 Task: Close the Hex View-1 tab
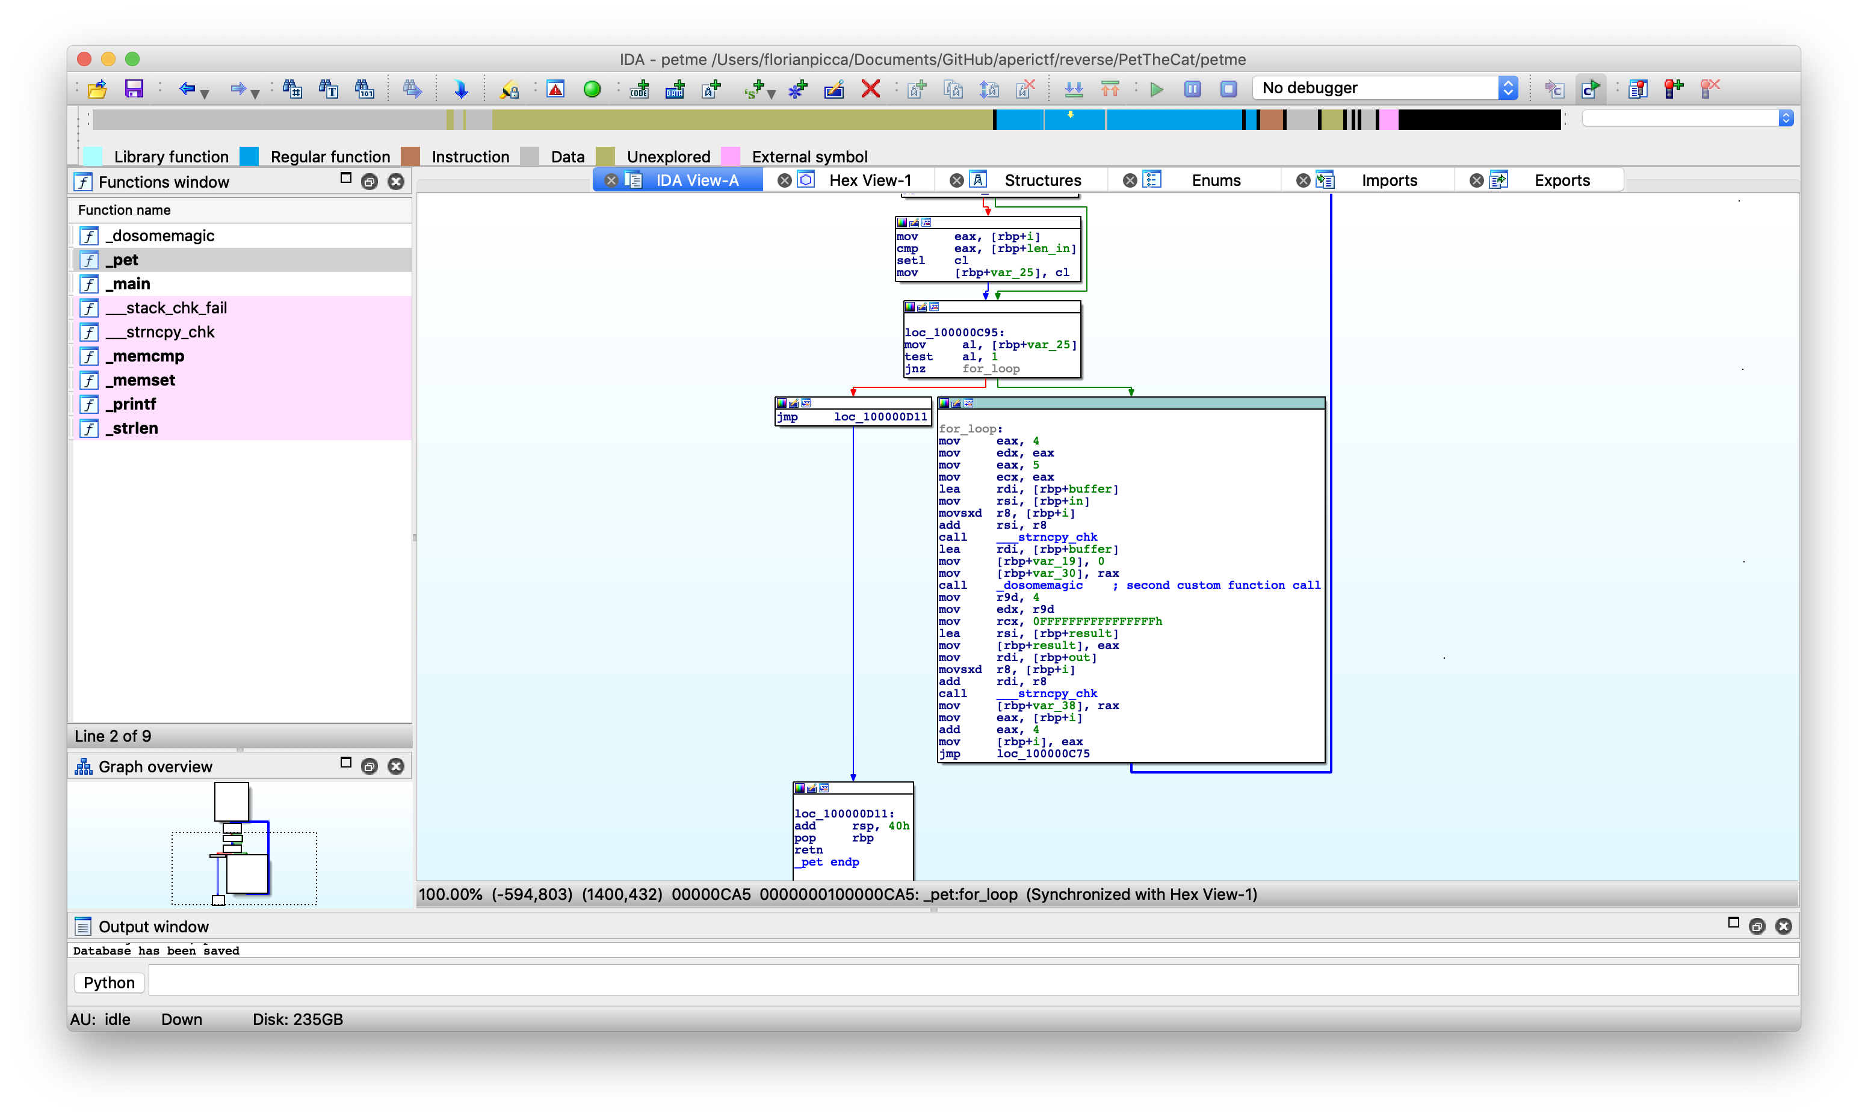[x=785, y=180]
